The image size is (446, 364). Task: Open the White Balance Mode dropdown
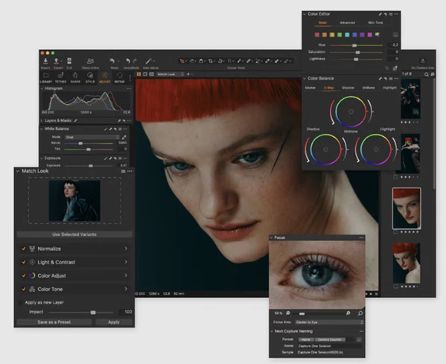pyautogui.click(x=92, y=137)
